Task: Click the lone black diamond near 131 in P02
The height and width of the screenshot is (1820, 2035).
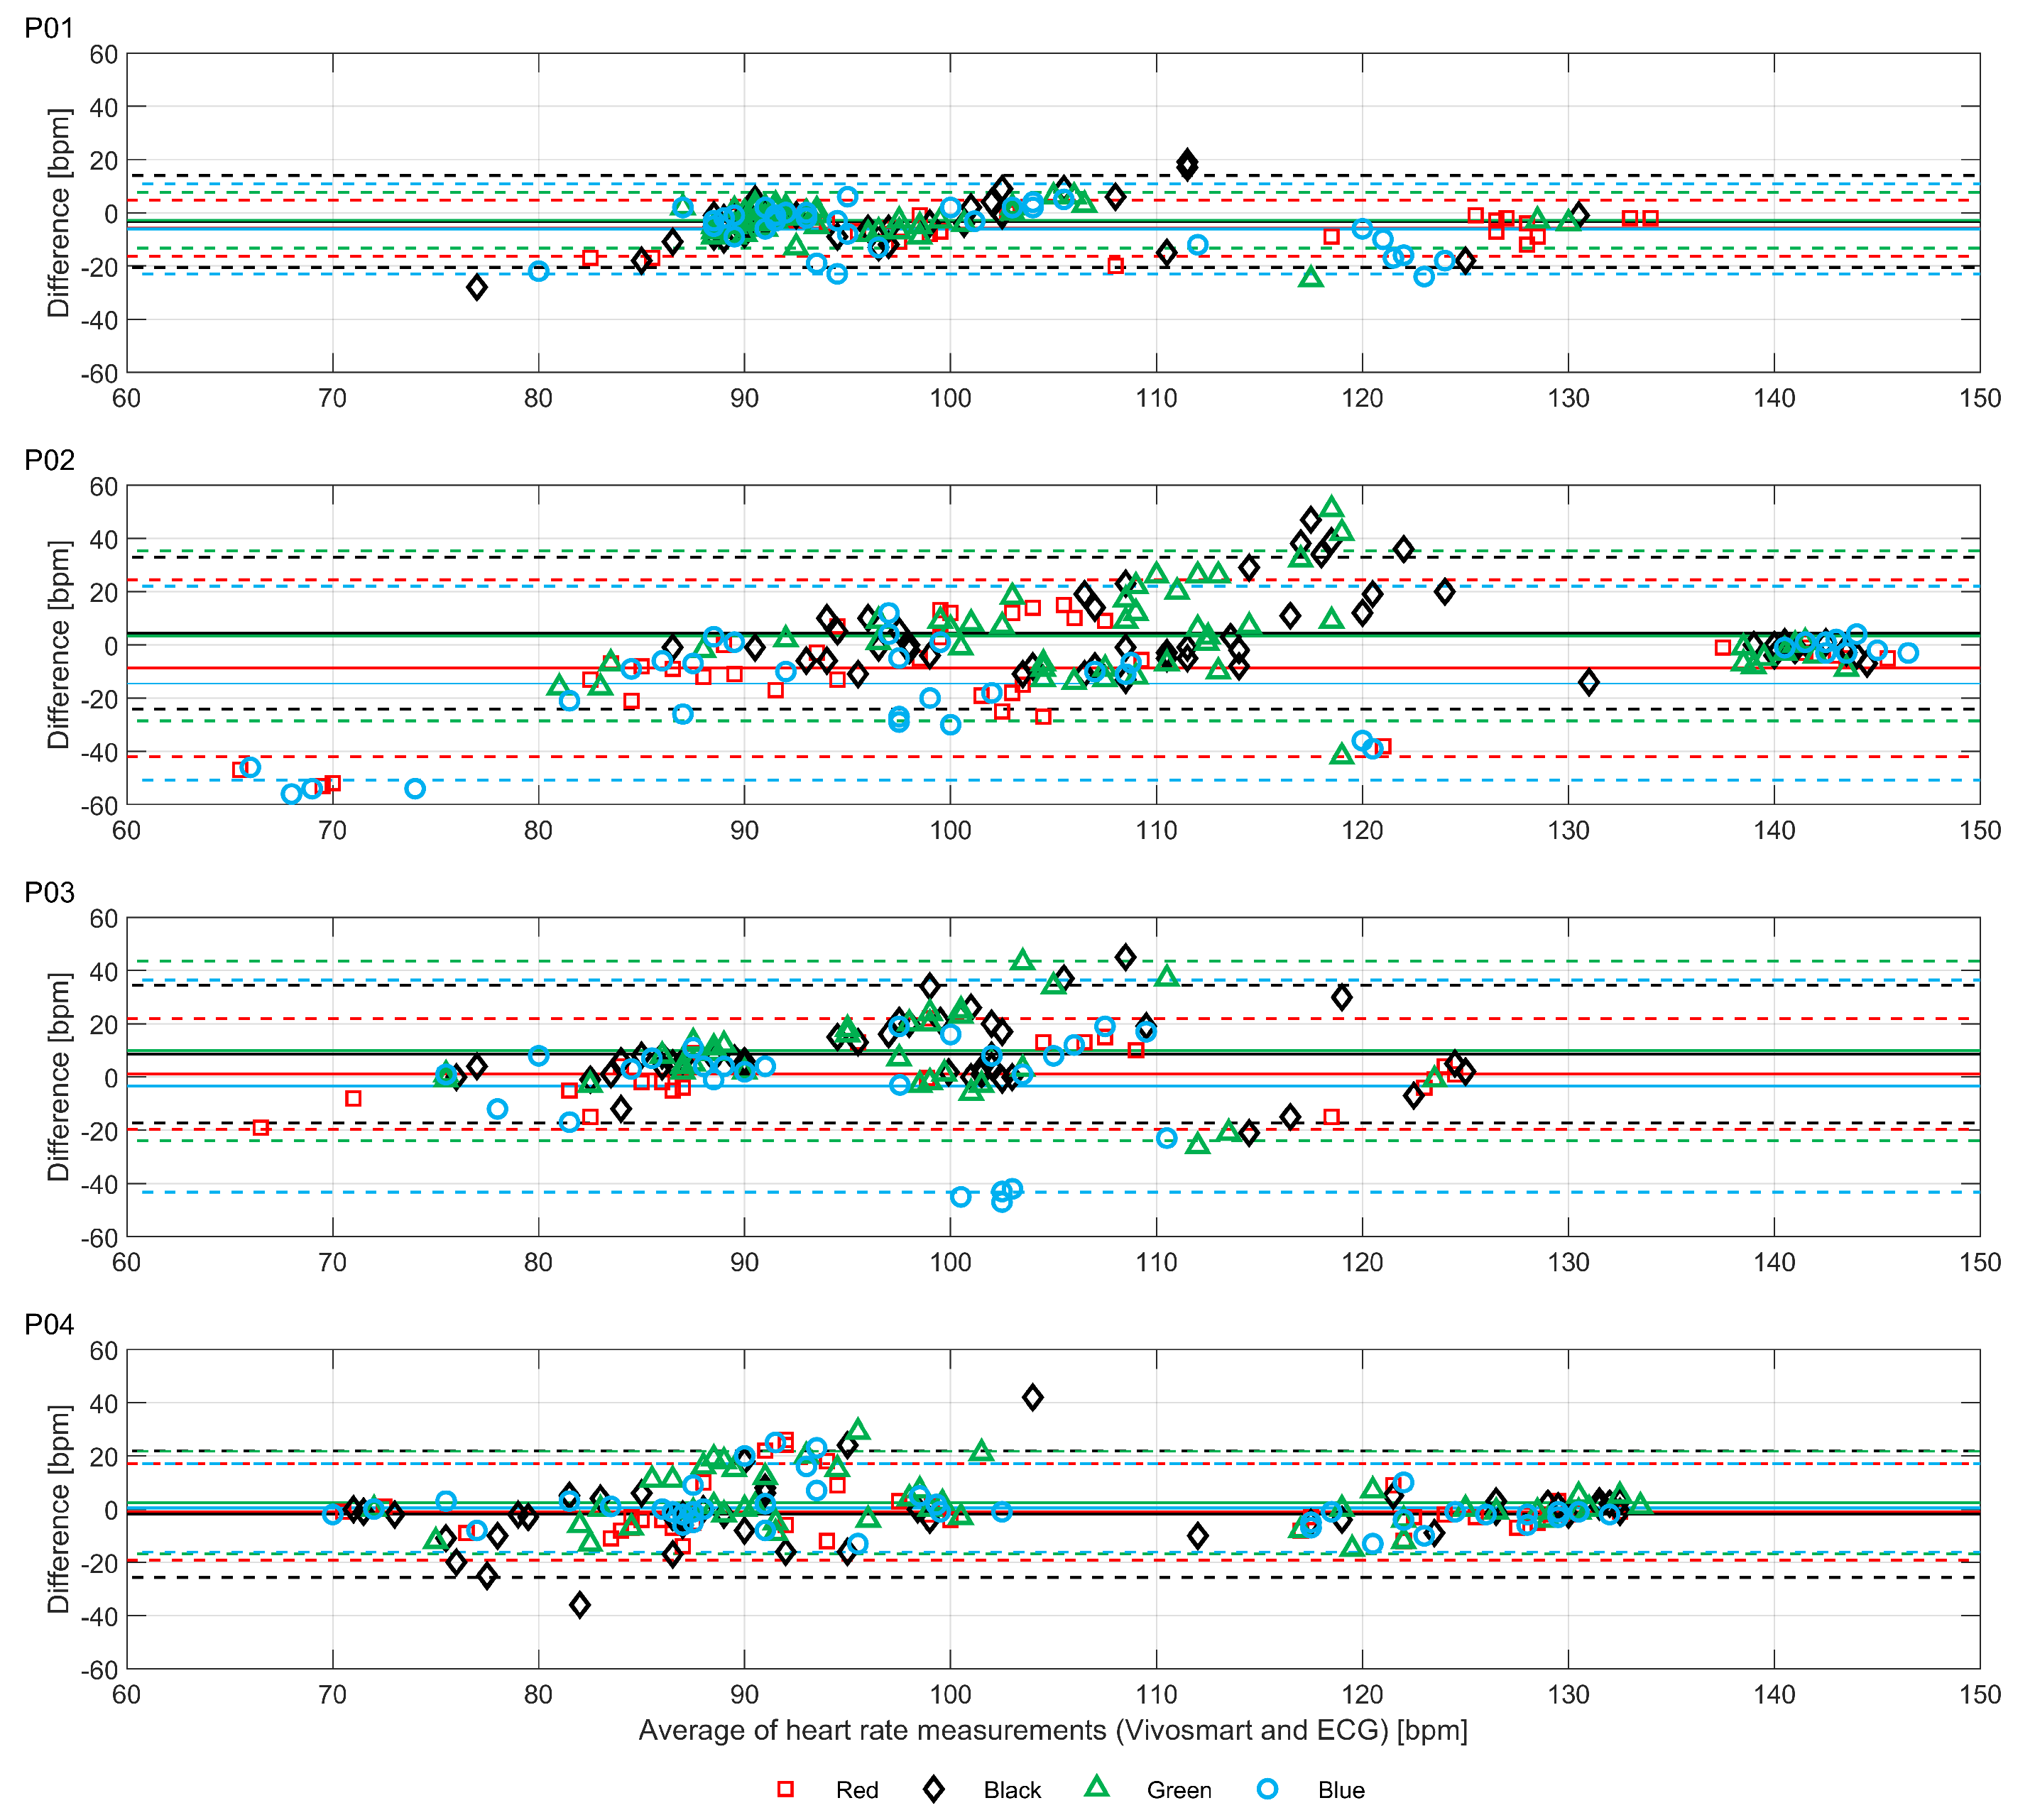Action: point(1588,683)
